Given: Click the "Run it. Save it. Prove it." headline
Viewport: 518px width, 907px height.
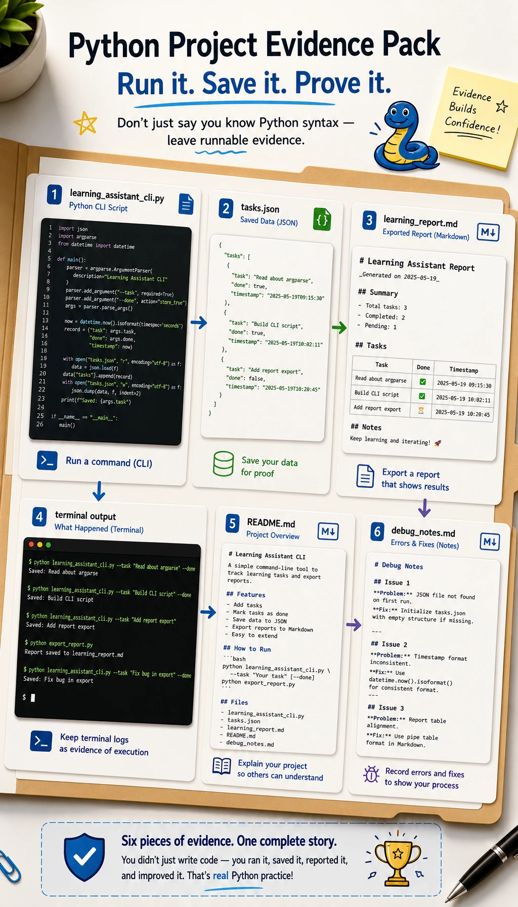Looking at the screenshot, I should [x=254, y=84].
